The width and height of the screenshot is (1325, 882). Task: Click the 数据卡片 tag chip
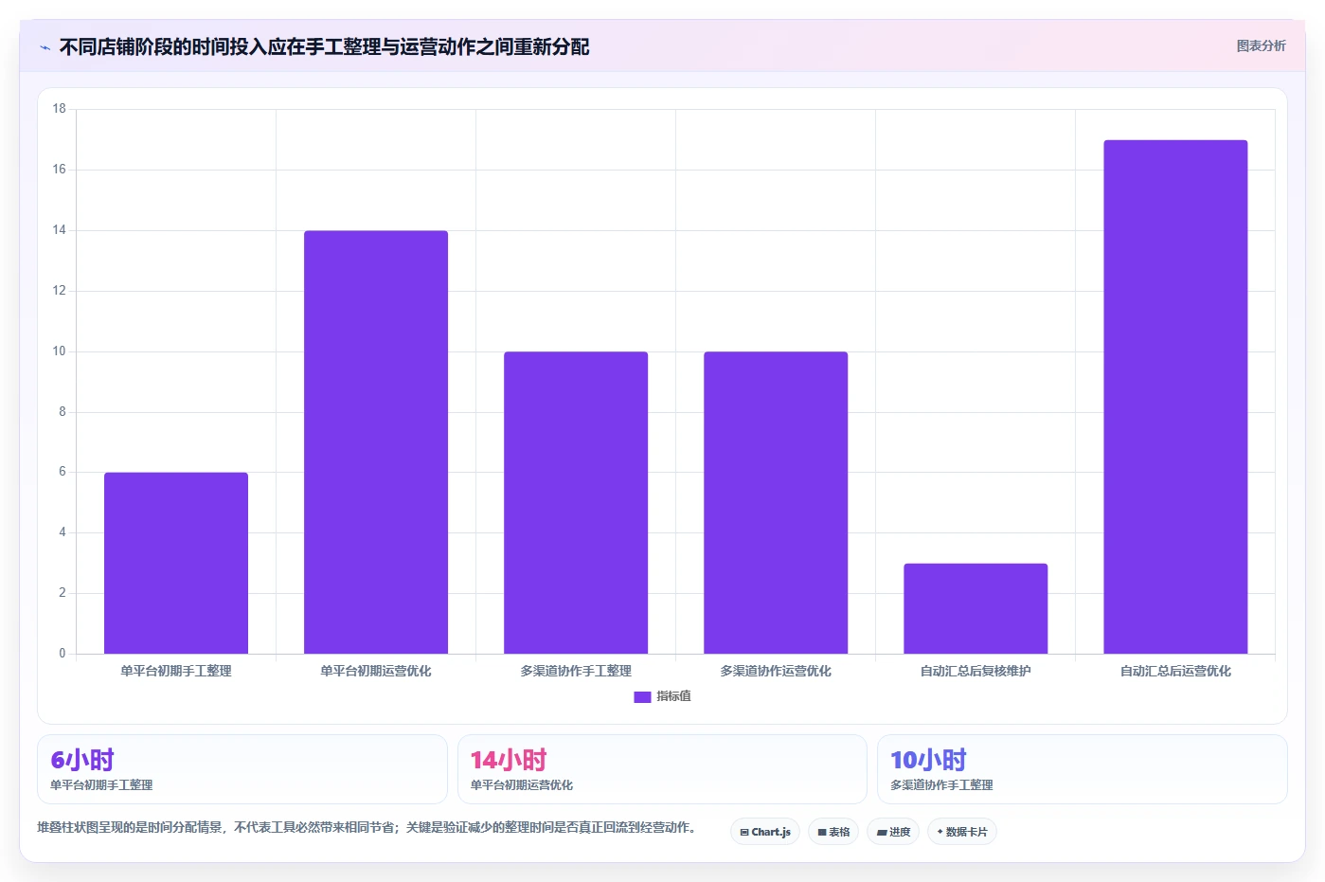pyautogui.click(x=962, y=832)
